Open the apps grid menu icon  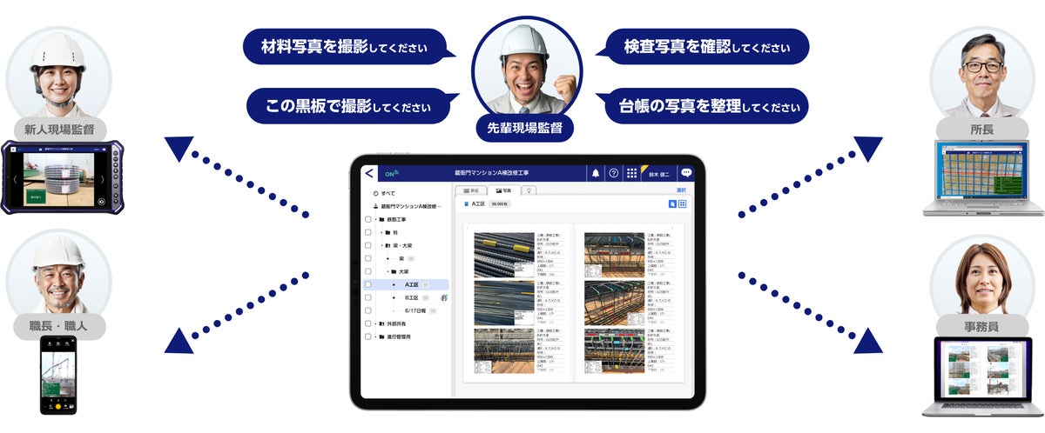pyautogui.click(x=631, y=173)
